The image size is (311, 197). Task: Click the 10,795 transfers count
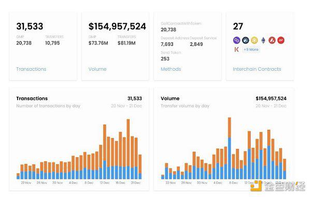(x=52, y=43)
